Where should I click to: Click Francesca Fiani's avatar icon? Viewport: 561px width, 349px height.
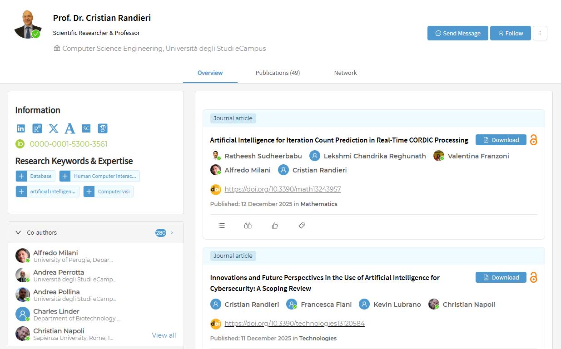[292, 304]
